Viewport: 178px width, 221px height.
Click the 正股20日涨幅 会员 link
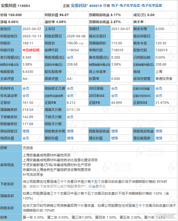159,89
